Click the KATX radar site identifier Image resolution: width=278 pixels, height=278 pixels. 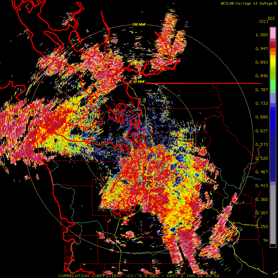[x=172, y=276]
